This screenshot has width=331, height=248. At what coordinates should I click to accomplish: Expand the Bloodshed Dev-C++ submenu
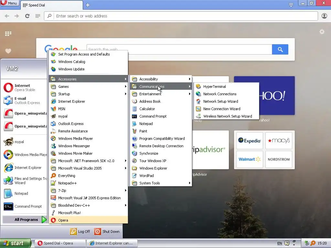point(89,205)
